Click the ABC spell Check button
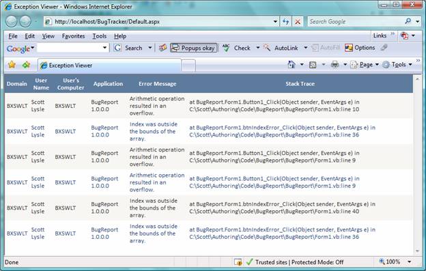 236,48
